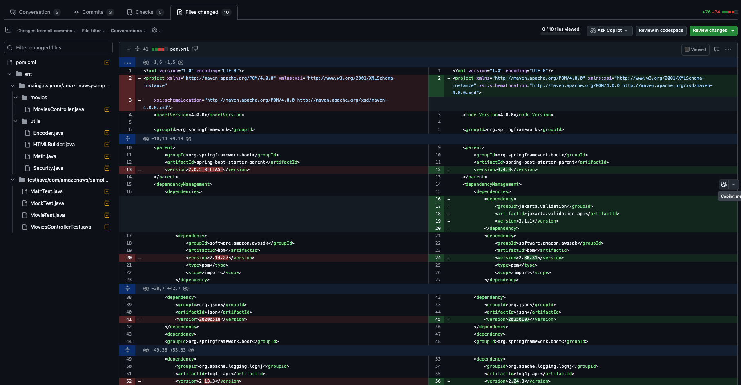Click the files viewed progress bar

[x=560, y=34]
